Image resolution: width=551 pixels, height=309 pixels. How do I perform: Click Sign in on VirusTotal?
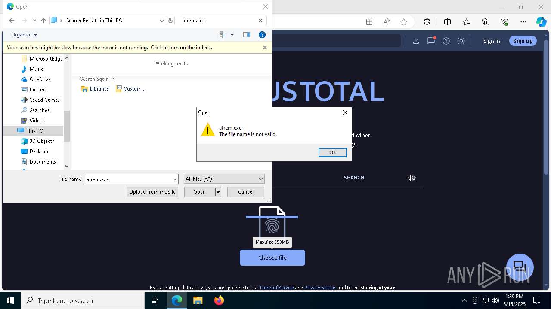click(492, 41)
